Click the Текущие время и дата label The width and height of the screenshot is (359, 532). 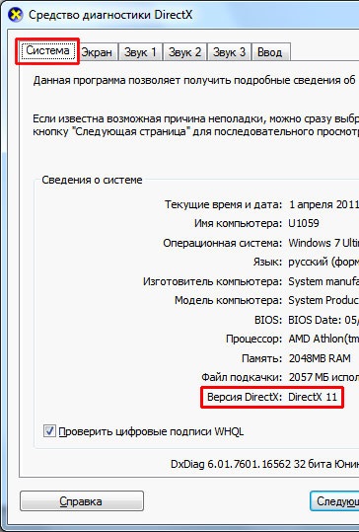(x=224, y=204)
